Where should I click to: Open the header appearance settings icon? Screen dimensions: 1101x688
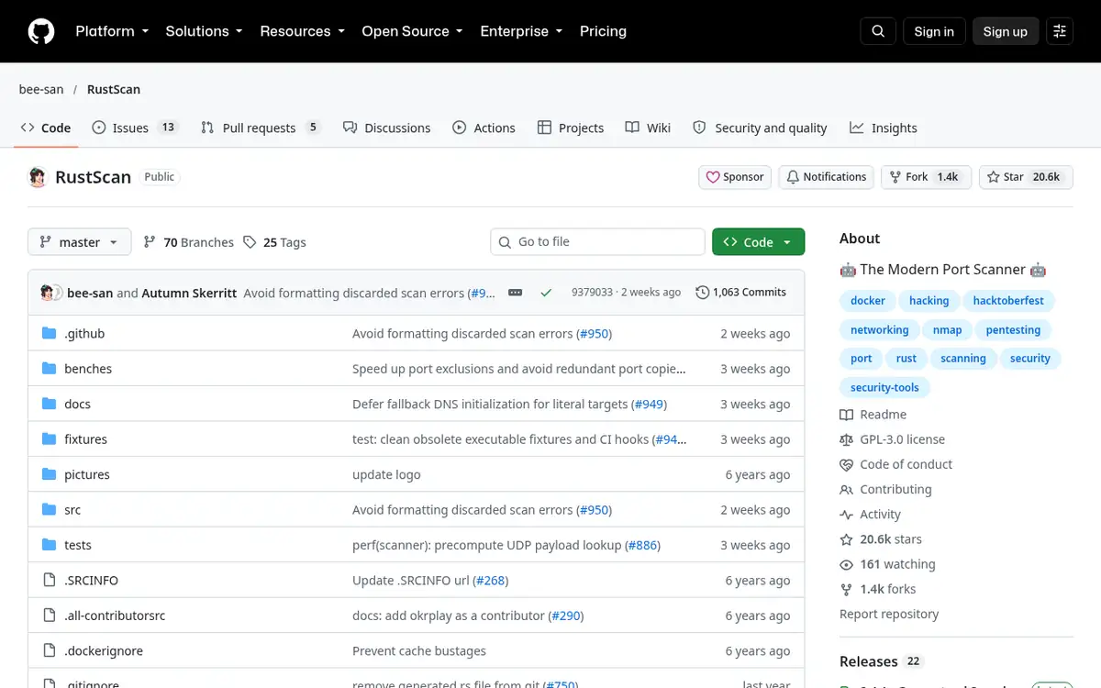1060,31
